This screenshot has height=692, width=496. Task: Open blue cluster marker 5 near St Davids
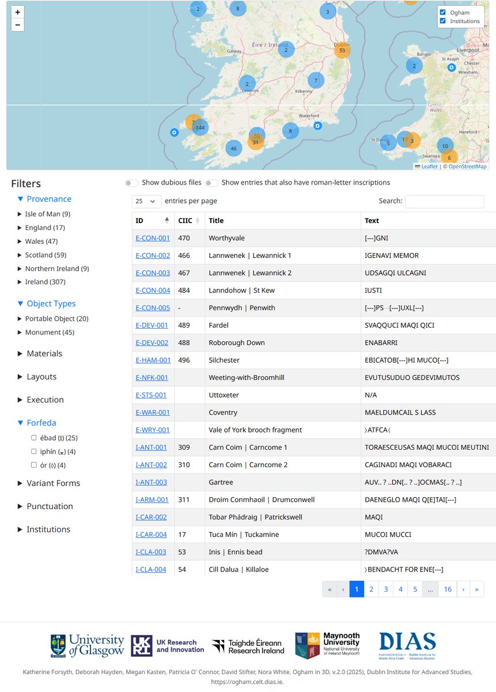(388, 142)
